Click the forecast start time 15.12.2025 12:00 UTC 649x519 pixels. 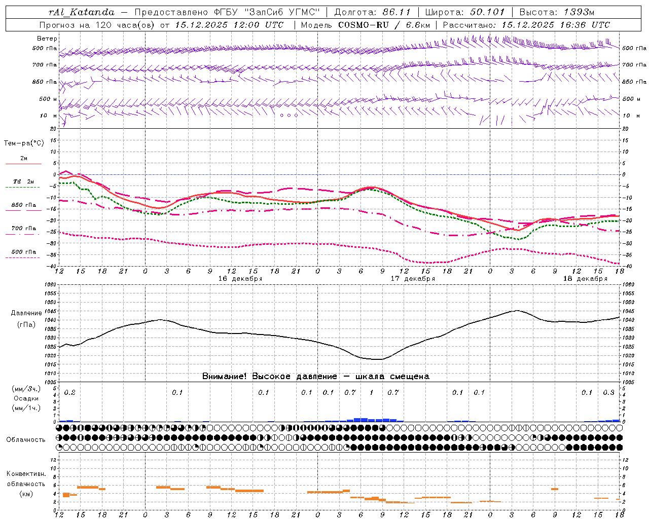(x=230, y=25)
